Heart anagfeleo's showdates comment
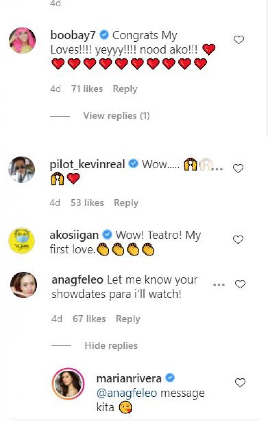The width and height of the screenshot is (268, 425). pyautogui.click(x=240, y=285)
